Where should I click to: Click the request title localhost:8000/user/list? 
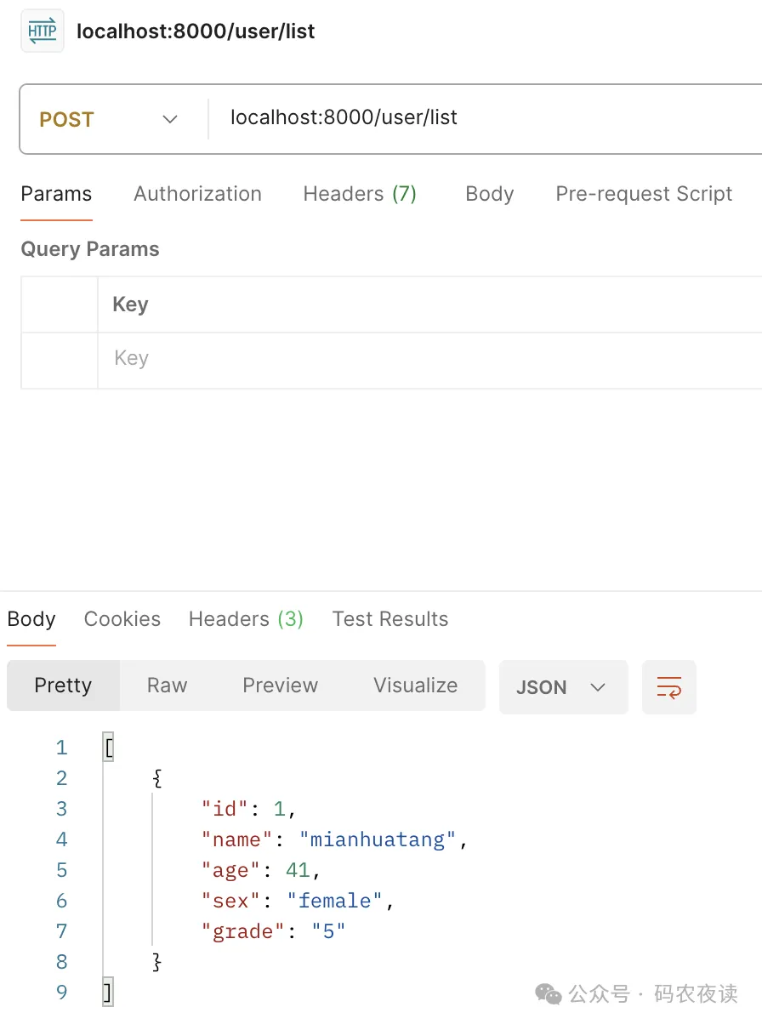pos(196,31)
